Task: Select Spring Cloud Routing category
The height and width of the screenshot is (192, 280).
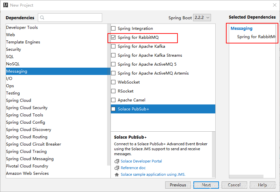Action: pos(56,137)
